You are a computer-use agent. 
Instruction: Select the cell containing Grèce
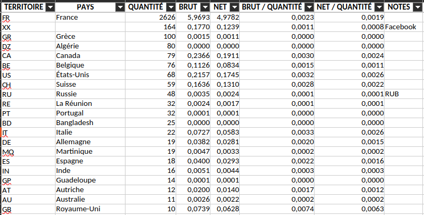pos(90,37)
